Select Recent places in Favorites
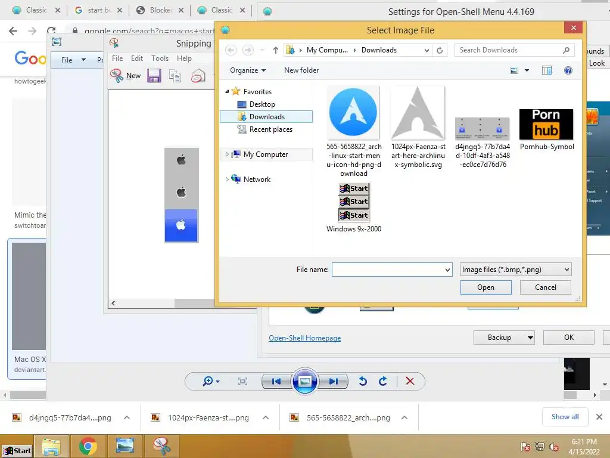The height and width of the screenshot is (458, 610). click(x=271, y=129)
